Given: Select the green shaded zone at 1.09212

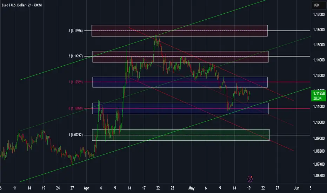Looking at the screenshot, I should click(x=181, y=135).
